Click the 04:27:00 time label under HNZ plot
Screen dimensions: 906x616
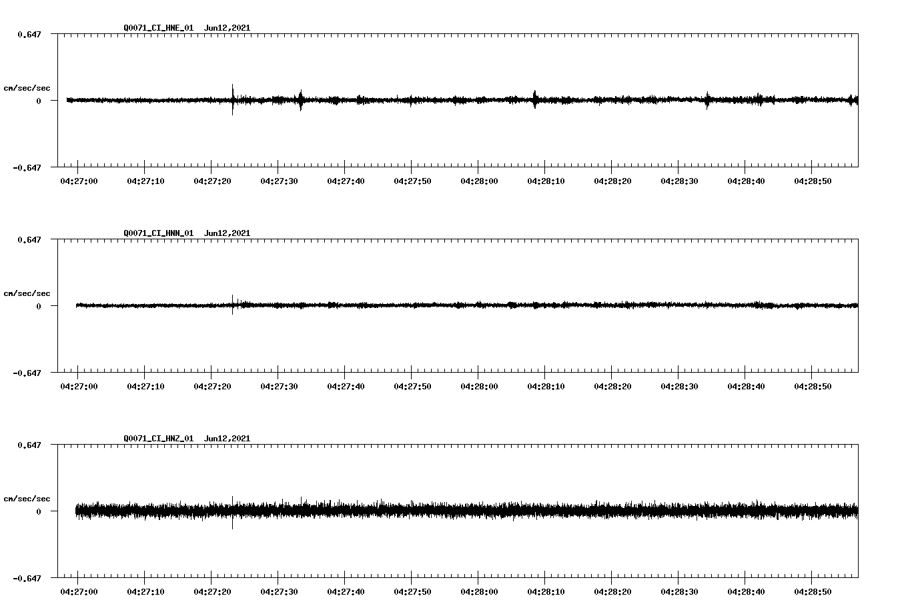pyautogui.click(x=79, y=592)
